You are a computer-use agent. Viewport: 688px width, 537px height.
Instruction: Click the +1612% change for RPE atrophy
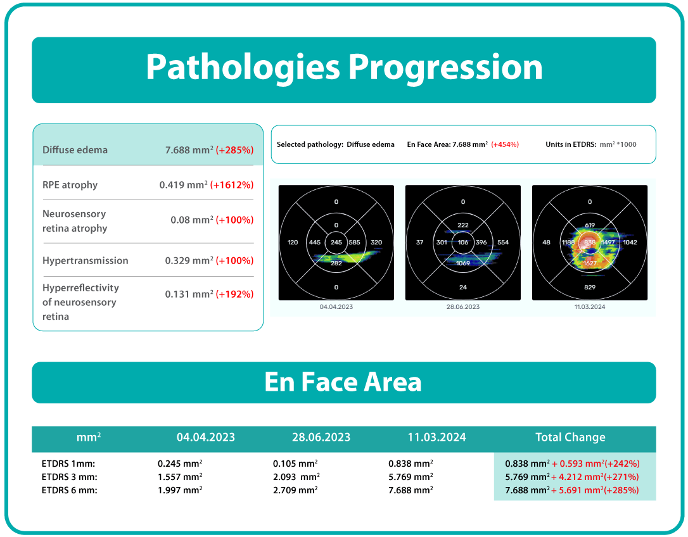(x=232, y=185)
